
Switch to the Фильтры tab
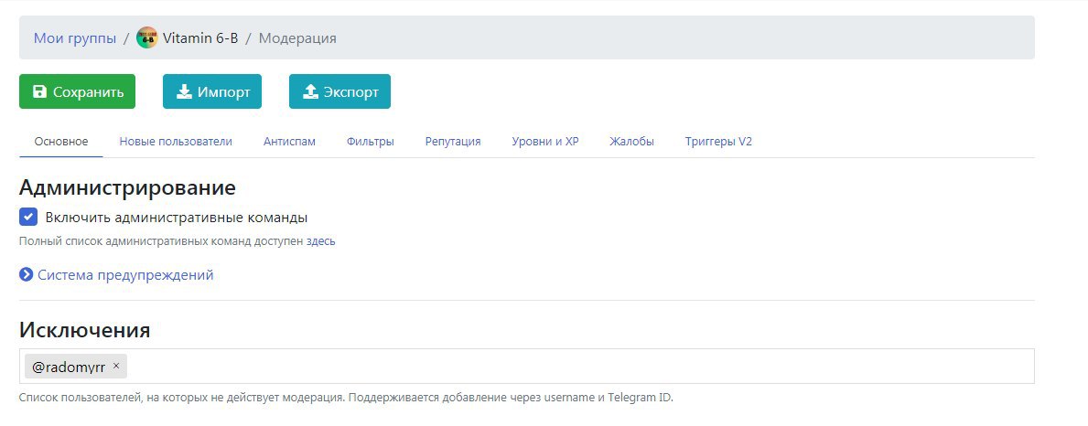tap(371, 142)
